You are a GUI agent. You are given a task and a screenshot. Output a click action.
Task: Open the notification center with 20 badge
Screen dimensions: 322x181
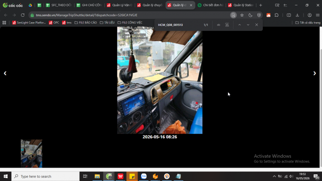(x=316, y=176)
